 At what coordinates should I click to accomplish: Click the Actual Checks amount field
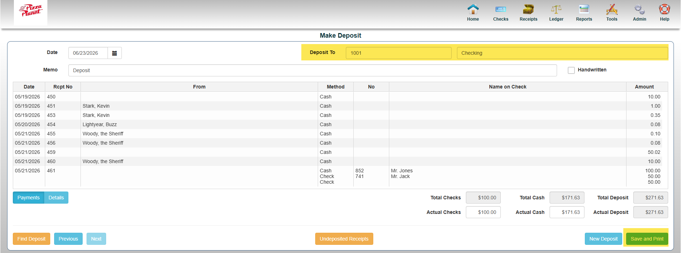(483, 212)
